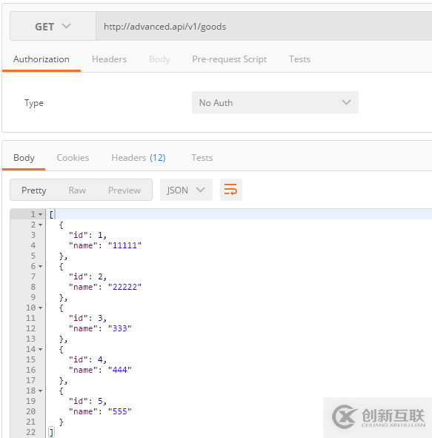Open the No Auth type dropdown

click(x=275, y=102)
